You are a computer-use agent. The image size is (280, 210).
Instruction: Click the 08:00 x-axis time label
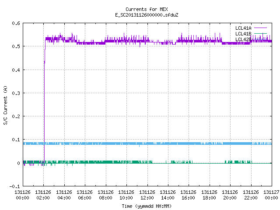tap(105, 198)
